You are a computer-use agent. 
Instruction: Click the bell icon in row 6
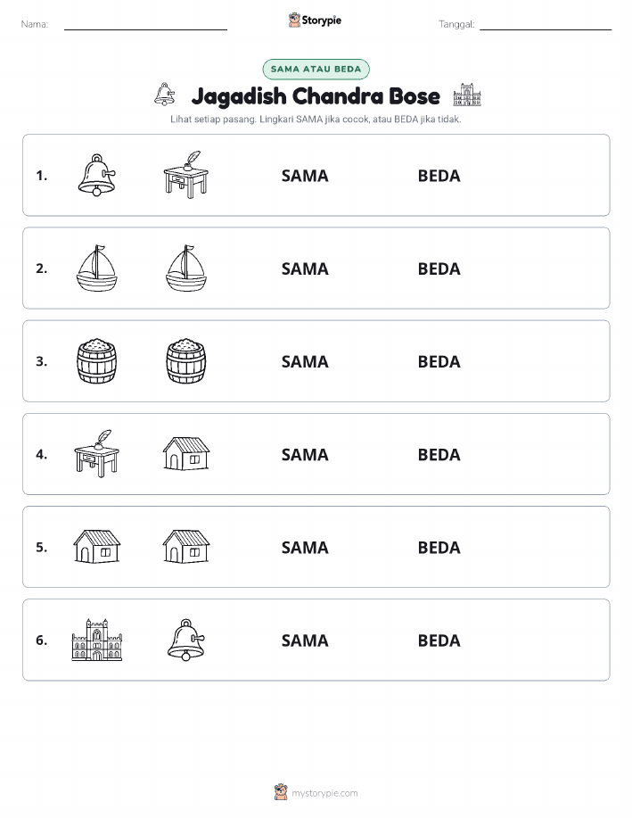coord(186,640)
